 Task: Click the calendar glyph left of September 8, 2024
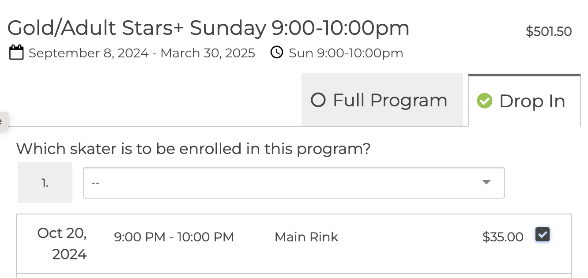pos(16,52)
